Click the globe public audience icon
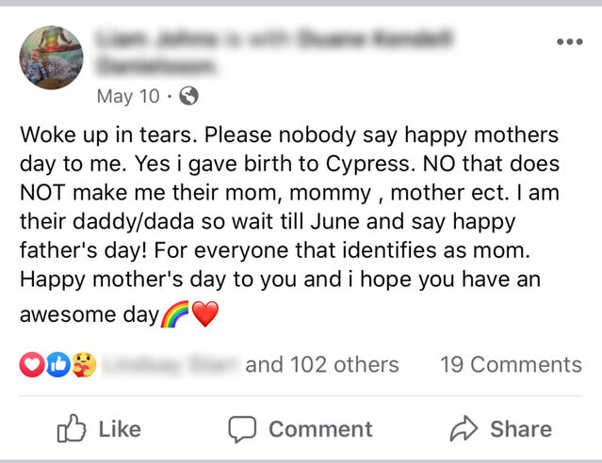 coord(188,96)
